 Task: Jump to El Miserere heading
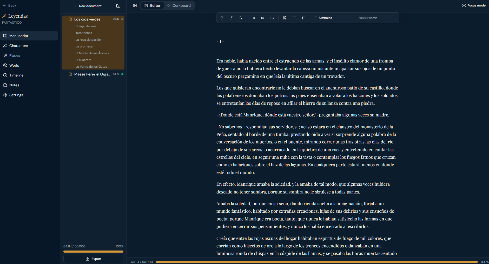point(83,60)
